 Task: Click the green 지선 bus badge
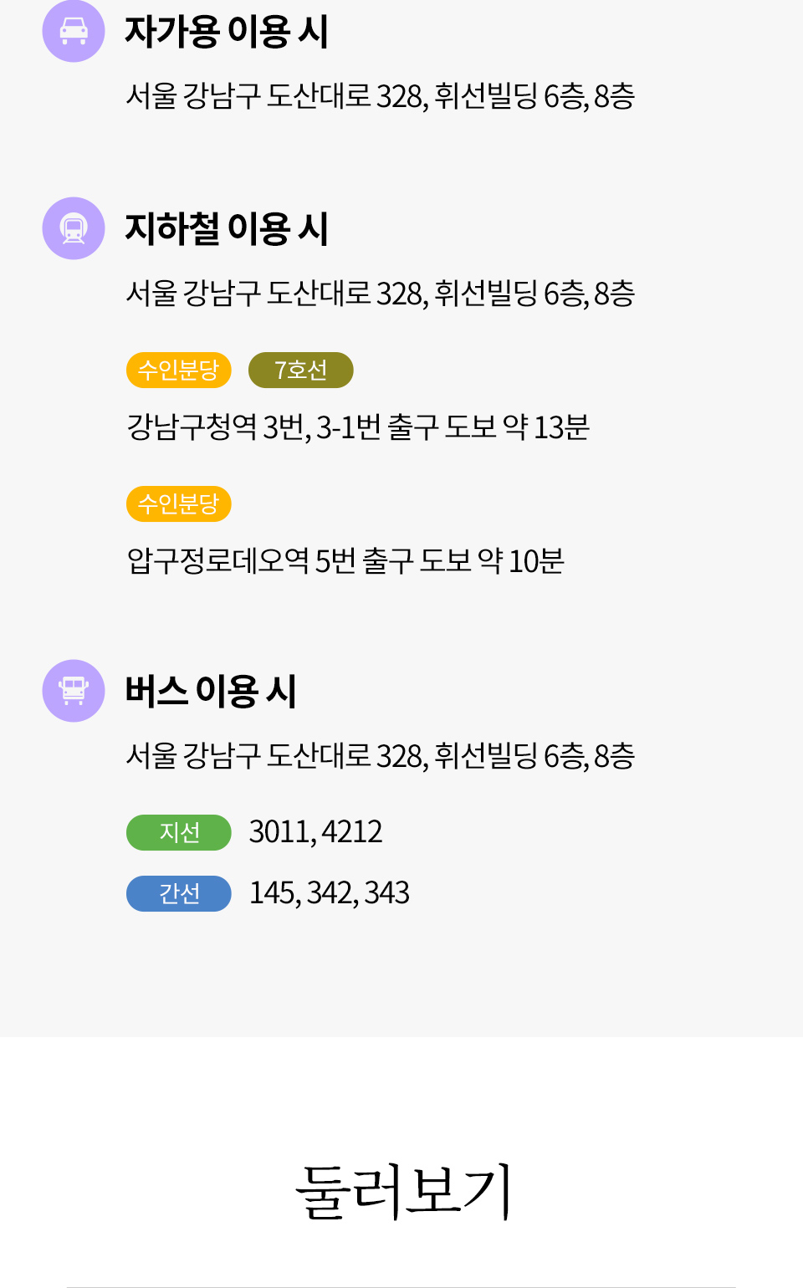(179, 832)
